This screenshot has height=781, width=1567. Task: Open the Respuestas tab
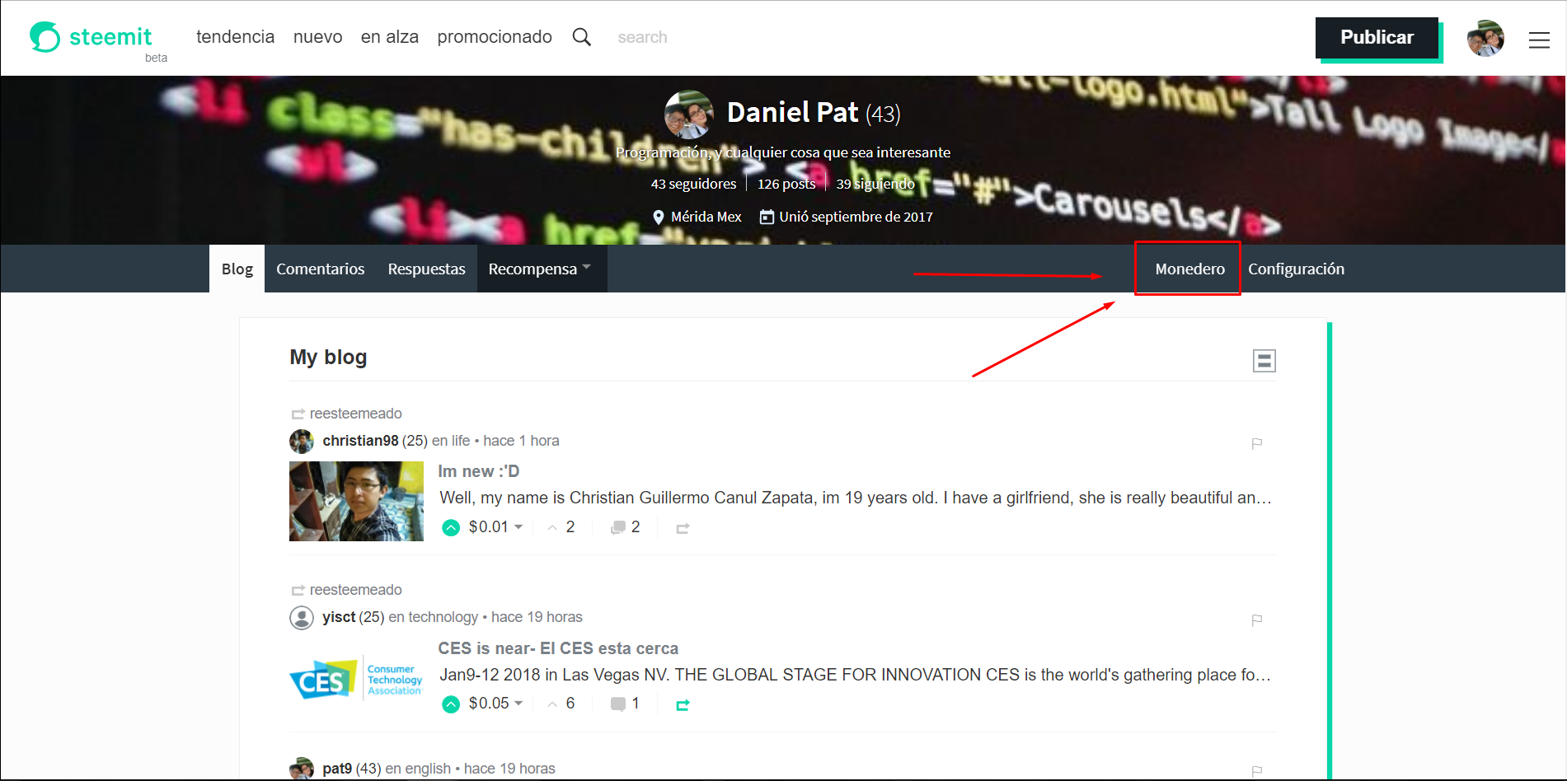pos(426,269)
